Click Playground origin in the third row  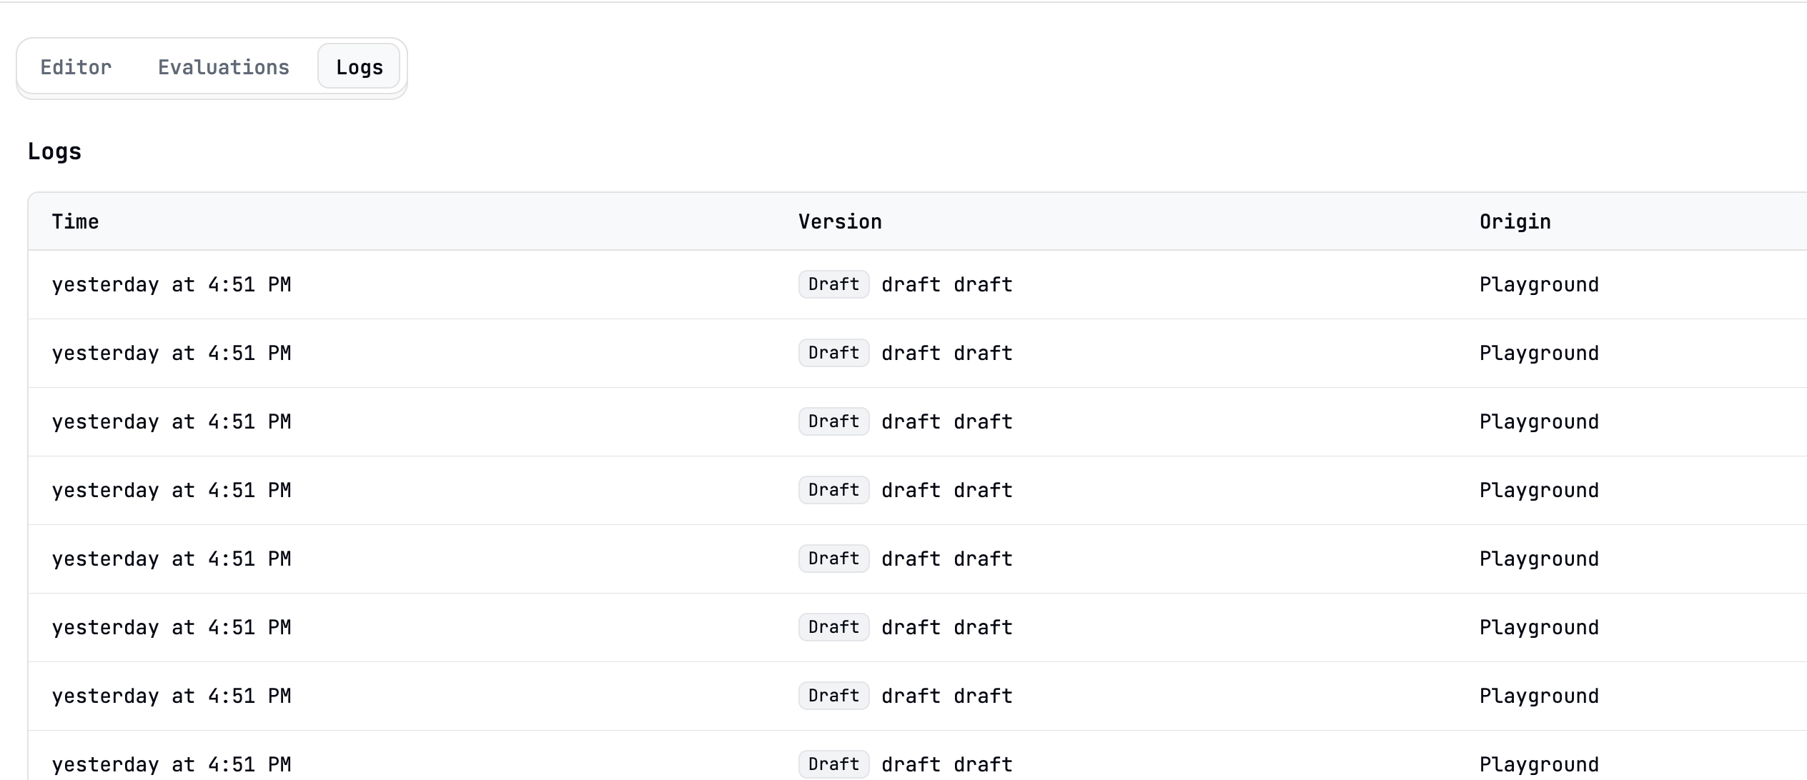click(x=1538, y=421)
